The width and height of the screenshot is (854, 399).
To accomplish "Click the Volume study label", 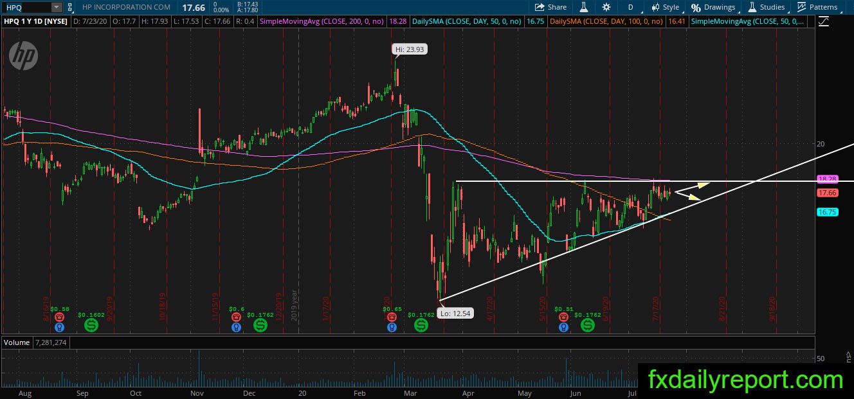I will pyautogui.click(x=17, y=342).
